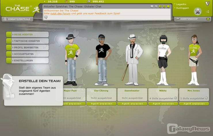Viewport: 213px width, 136px height.
Task: Open Accountdaten menu item
Action: 27,54
